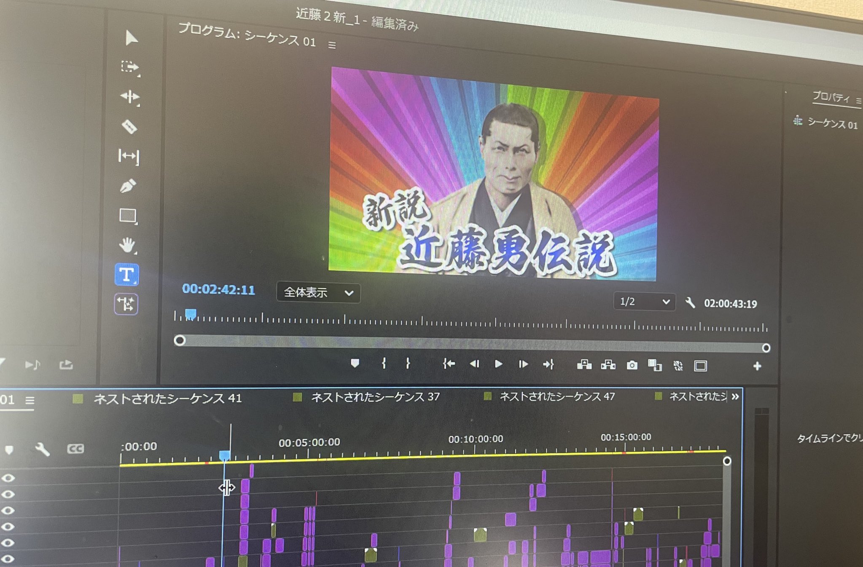Toggle the first track eye visibility

click(8, 478)
